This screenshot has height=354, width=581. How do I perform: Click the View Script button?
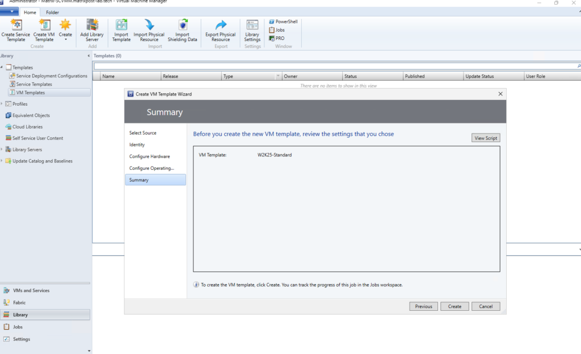(x=486, y=138)
